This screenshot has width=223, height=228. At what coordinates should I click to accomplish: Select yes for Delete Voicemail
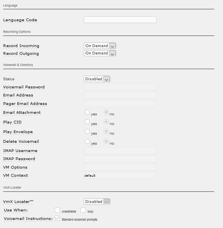tap(87, 141)
